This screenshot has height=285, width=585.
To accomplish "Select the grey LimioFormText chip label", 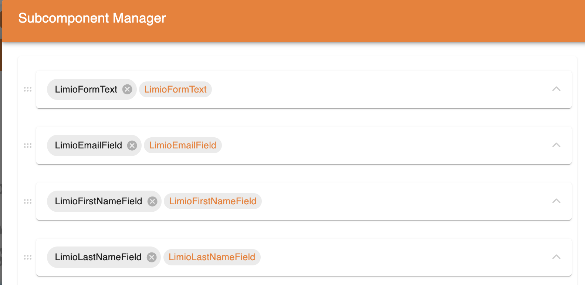I will (86, 89).
